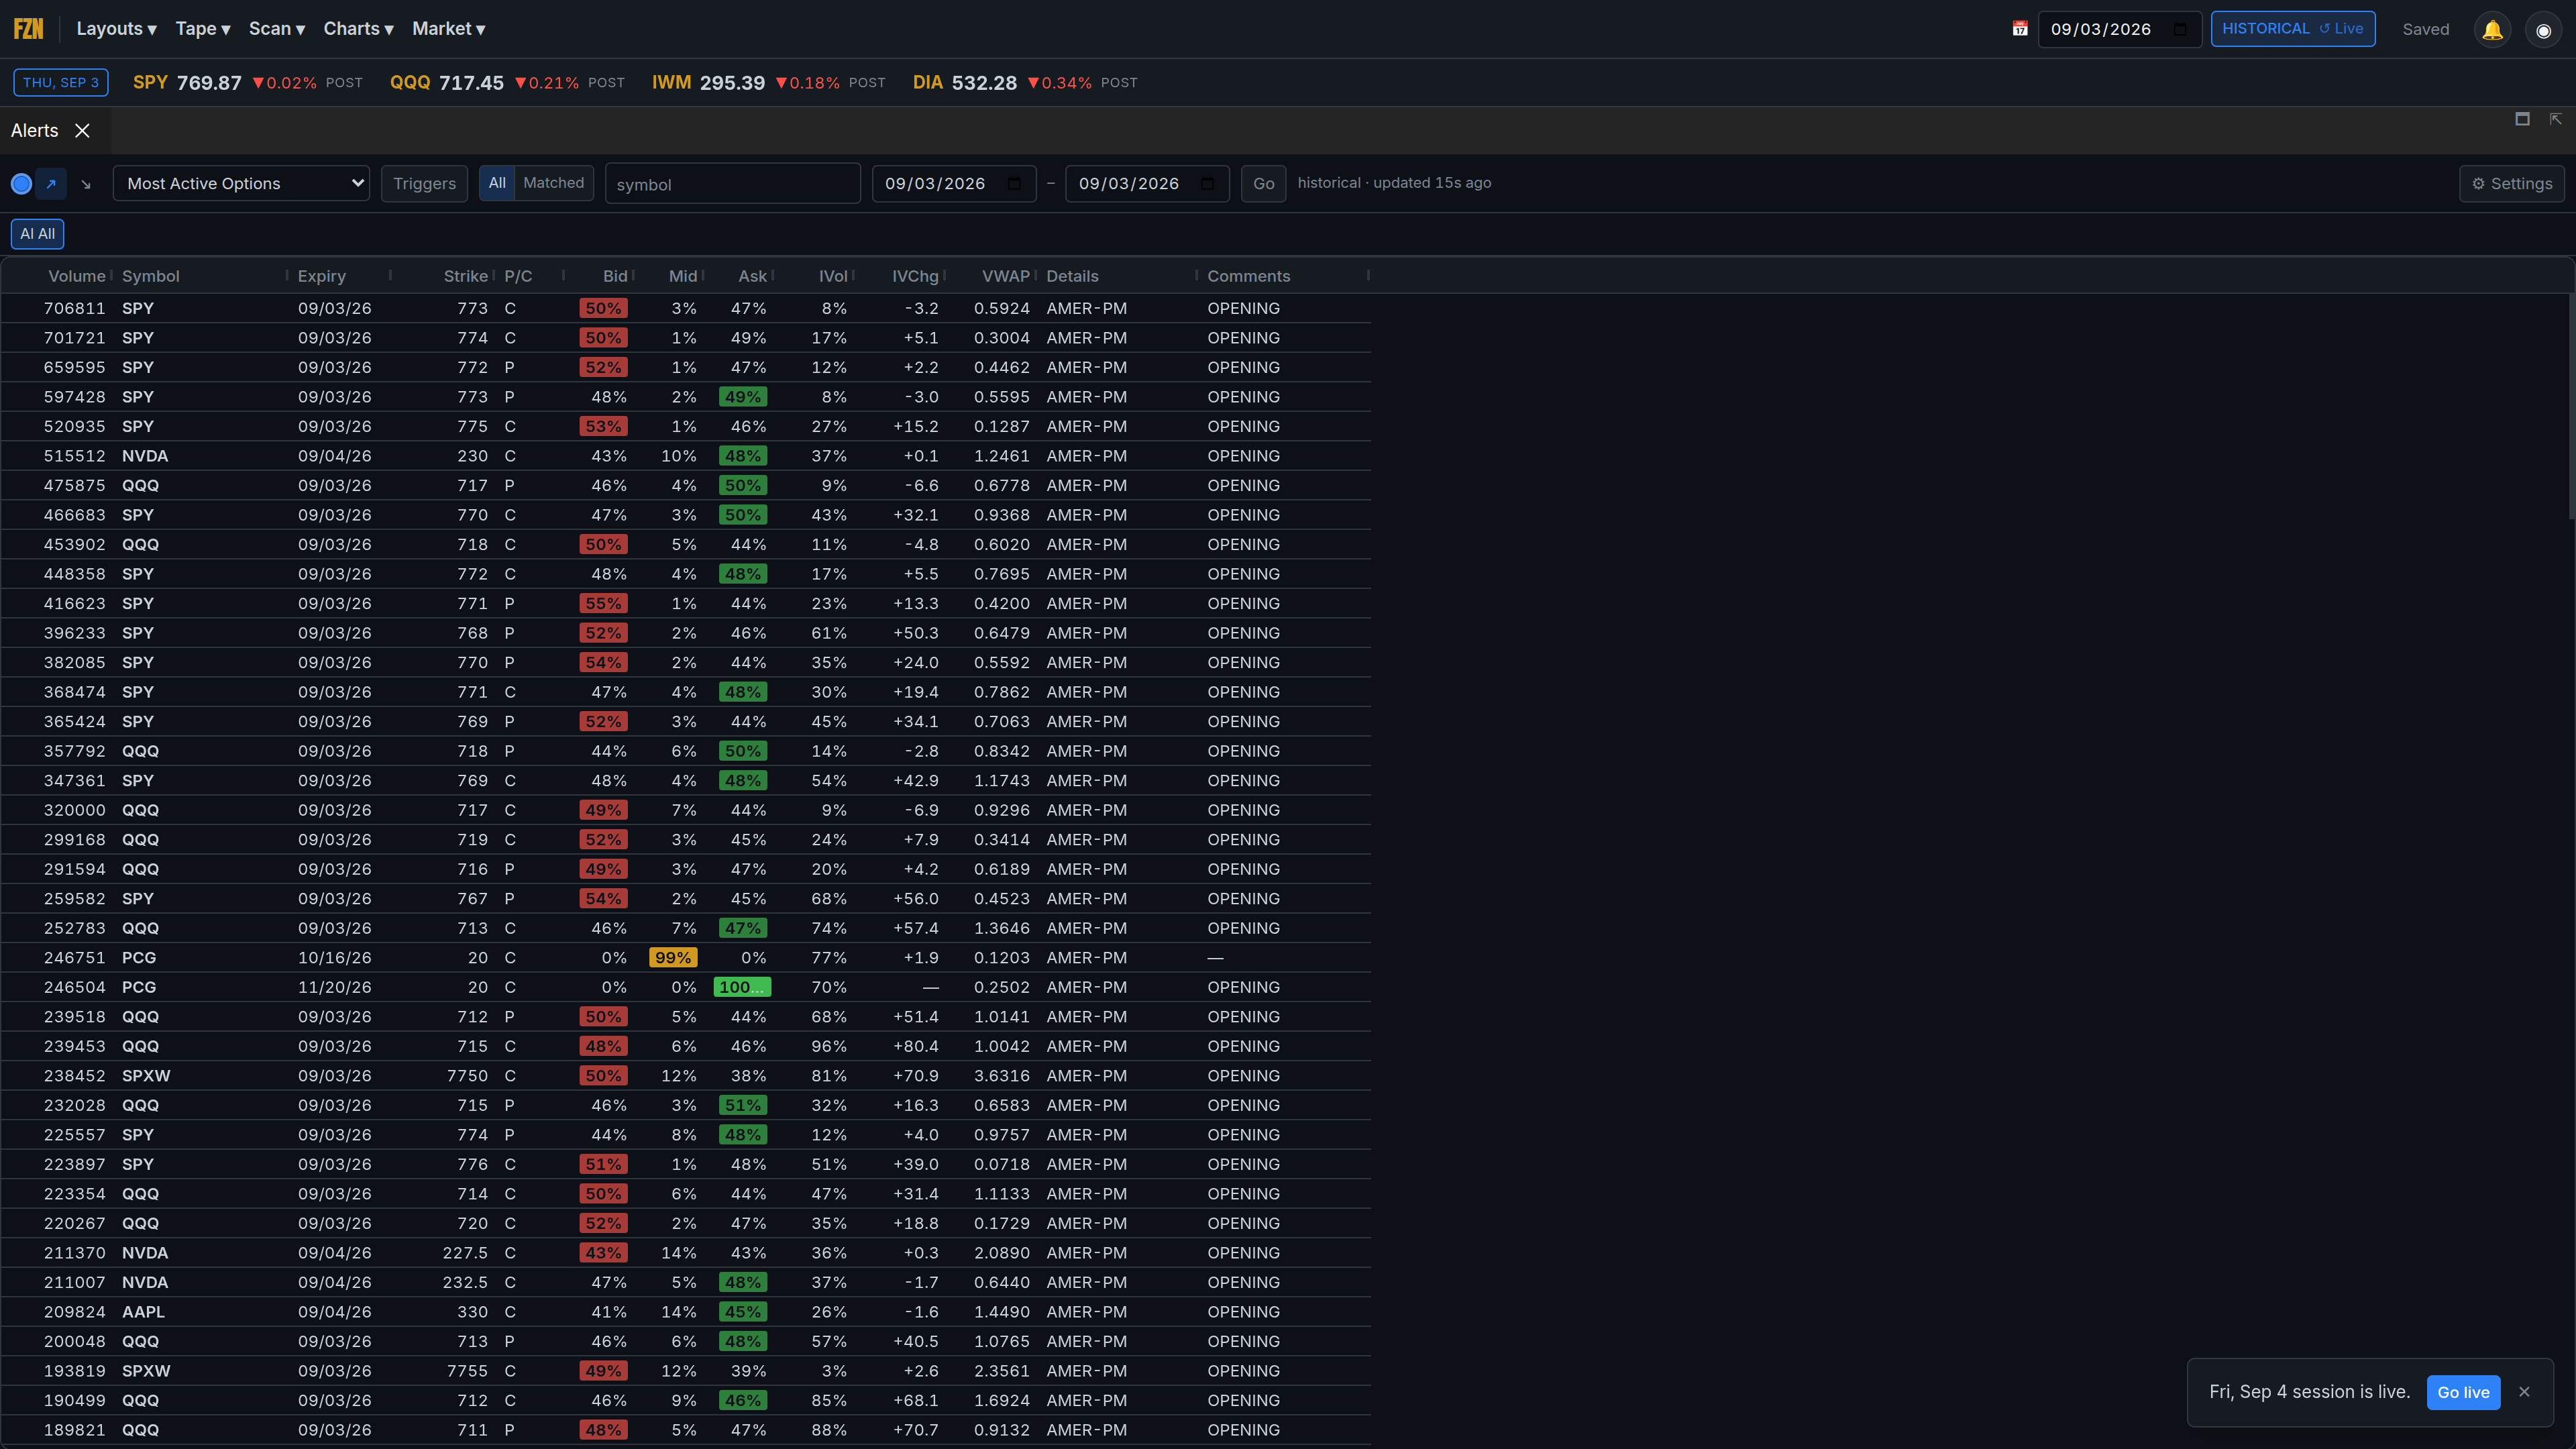The height and width of the screenshot is (1449, 2576).
Task: Click the IWM 295.39 ticker quote
Action: [769, 83]
